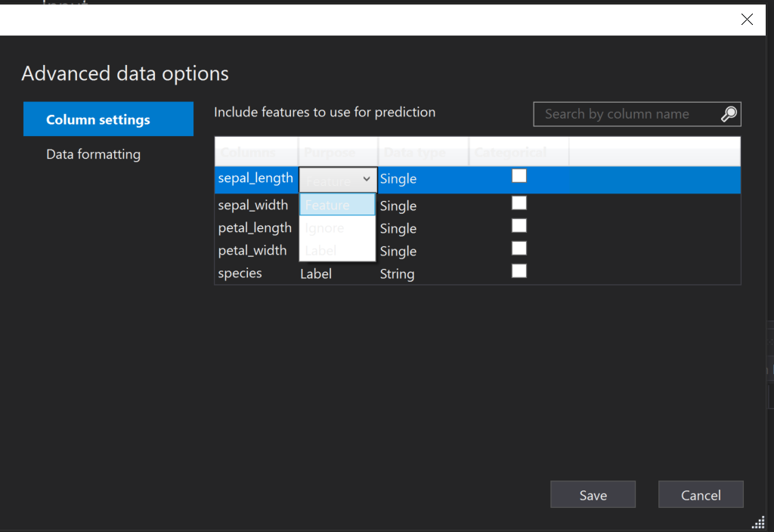
Task: Choose Feature in the open dropdown list
Action: 338,205
